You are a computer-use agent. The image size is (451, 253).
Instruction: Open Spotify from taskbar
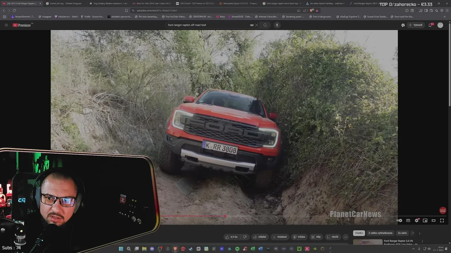[x=237, y=249]
